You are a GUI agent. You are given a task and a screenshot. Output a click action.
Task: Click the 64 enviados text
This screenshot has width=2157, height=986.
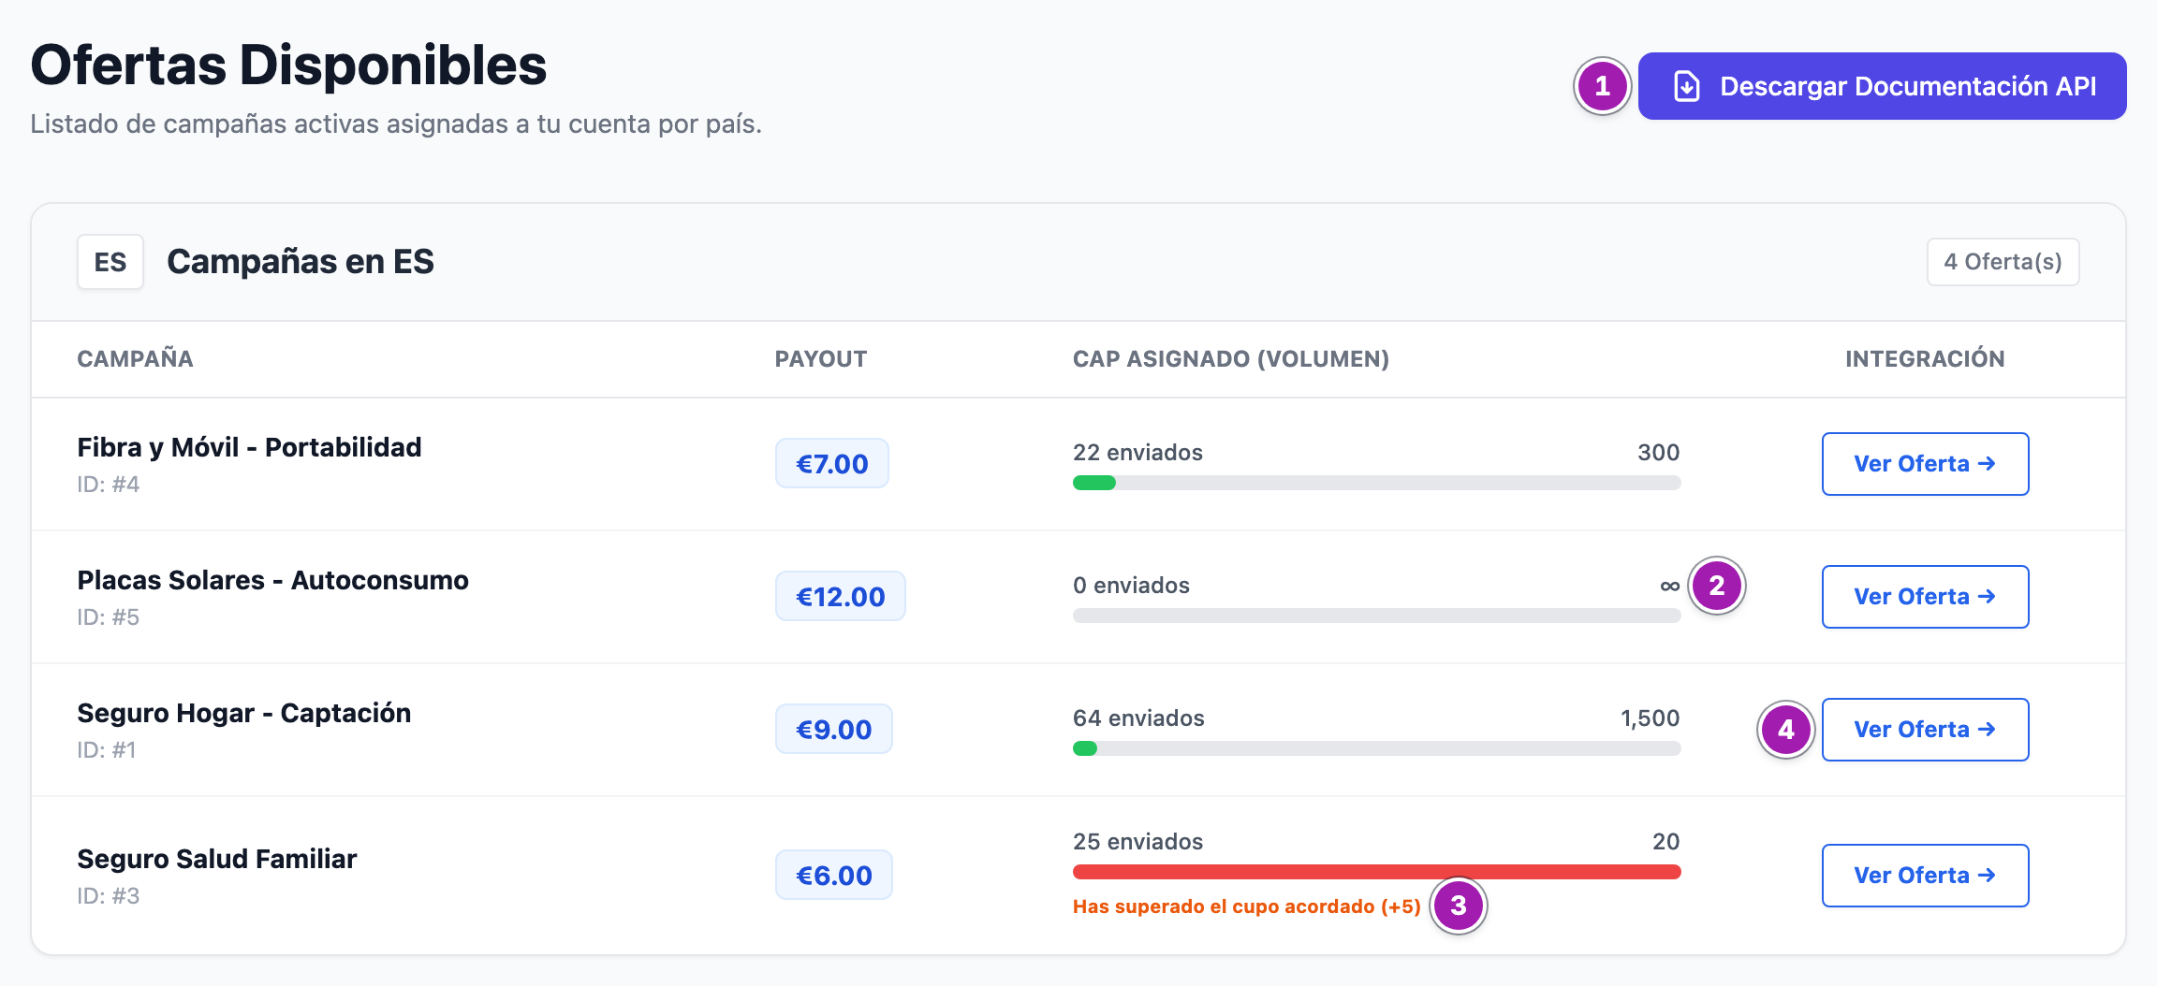click(x=1138, y=718)
